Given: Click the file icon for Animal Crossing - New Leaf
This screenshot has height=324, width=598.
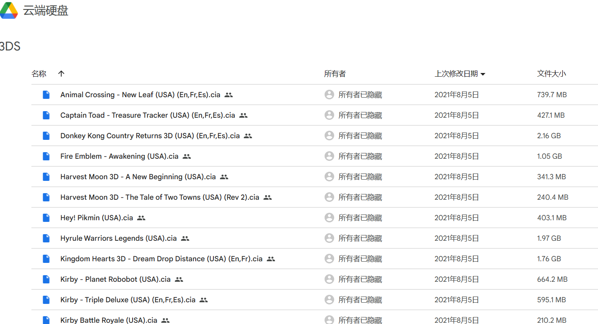Looking at the screenshot, I should pyautogui.click(x=46, y=95).
